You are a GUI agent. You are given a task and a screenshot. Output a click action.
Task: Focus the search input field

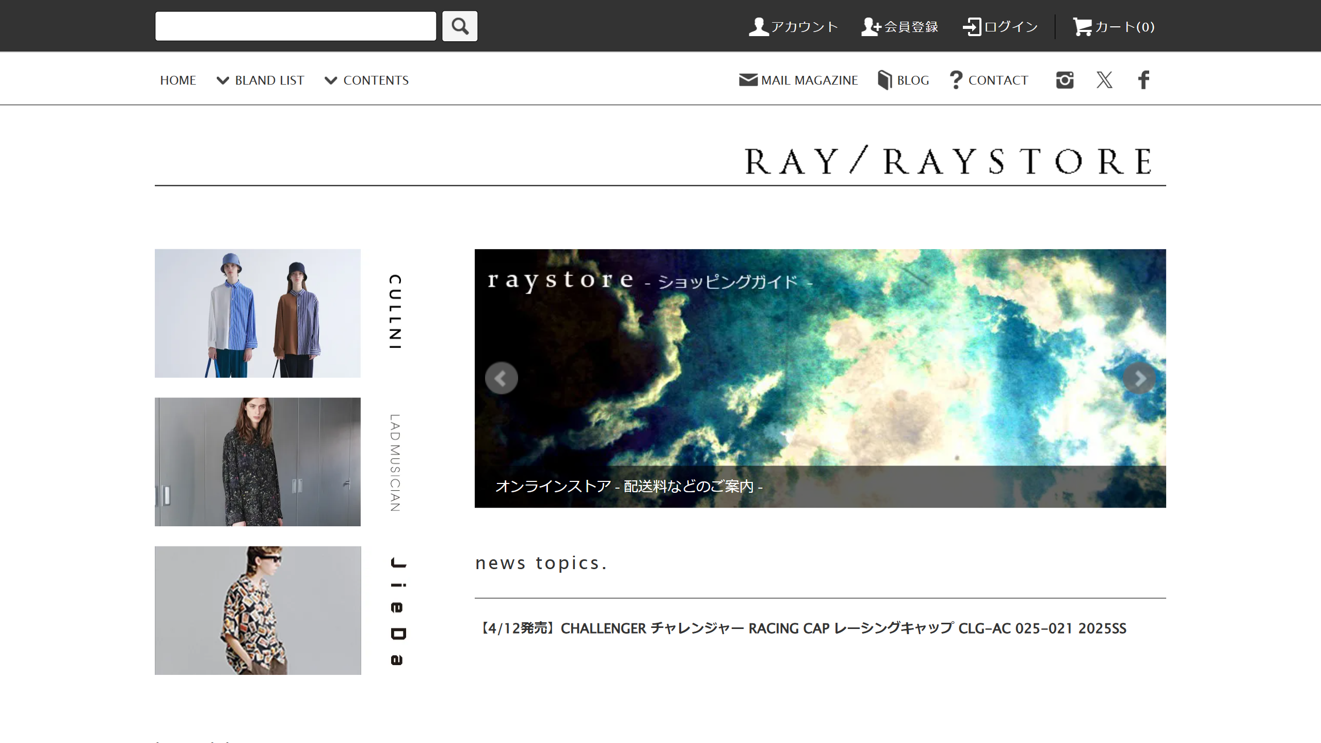296,26
